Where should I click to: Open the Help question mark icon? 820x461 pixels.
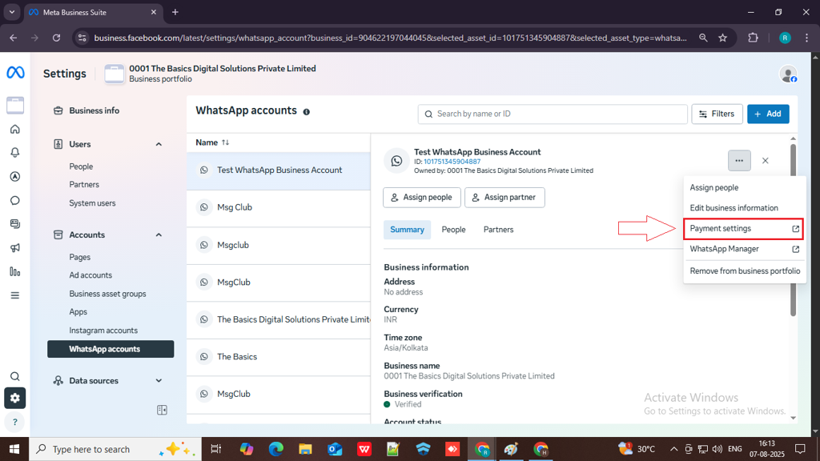coord(15,422)
